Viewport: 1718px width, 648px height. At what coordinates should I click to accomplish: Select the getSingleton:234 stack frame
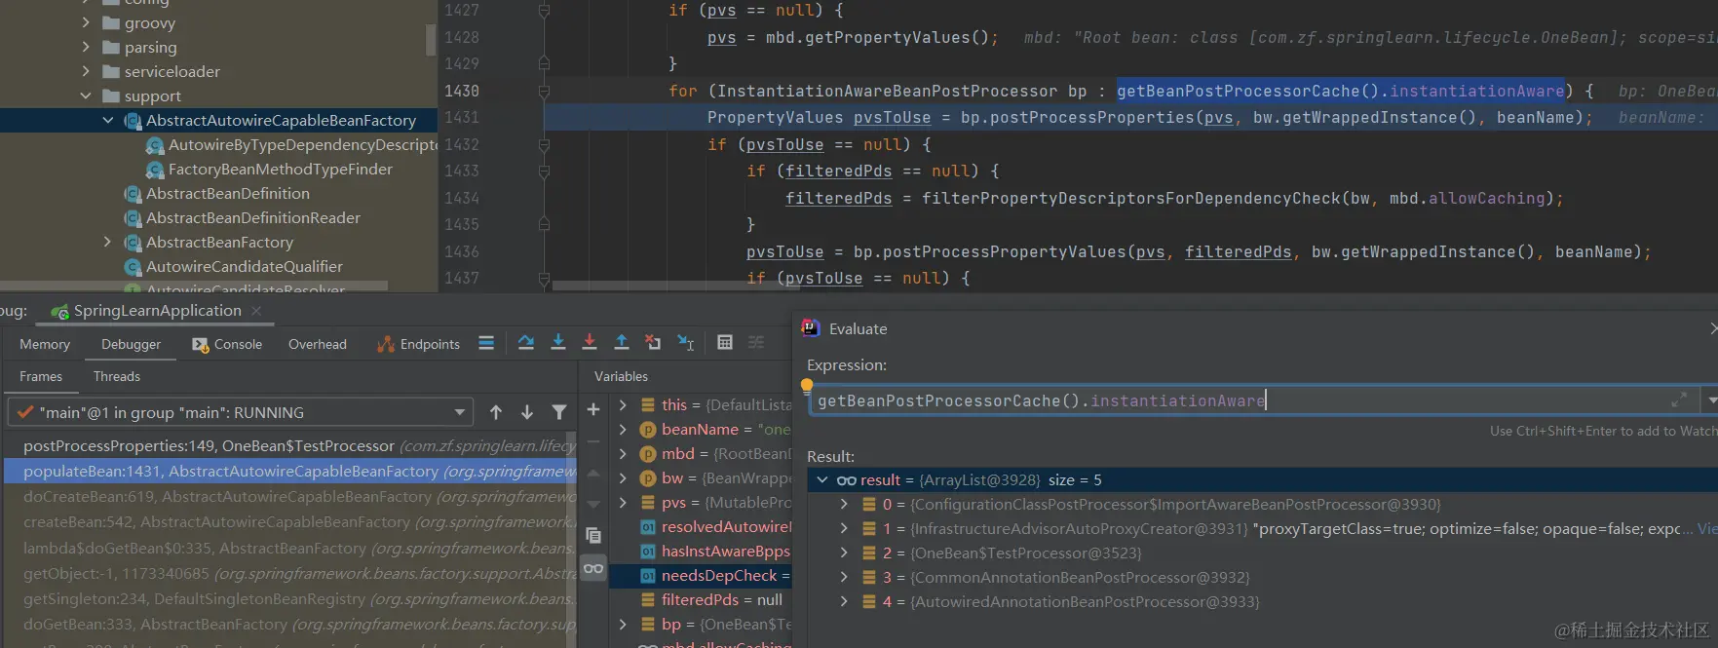(x=292, y=598)
